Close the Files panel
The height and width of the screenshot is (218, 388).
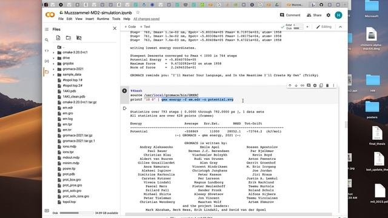pyautogui.click(x=115, y=28)
